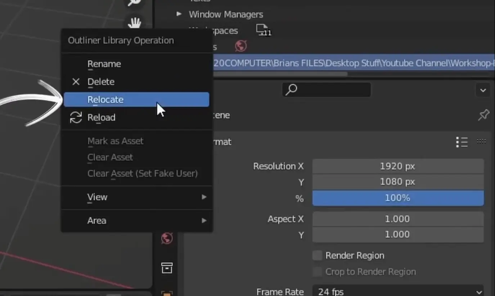
Task: Open the Area submenu in the context menu
Action: coord(136,220)
